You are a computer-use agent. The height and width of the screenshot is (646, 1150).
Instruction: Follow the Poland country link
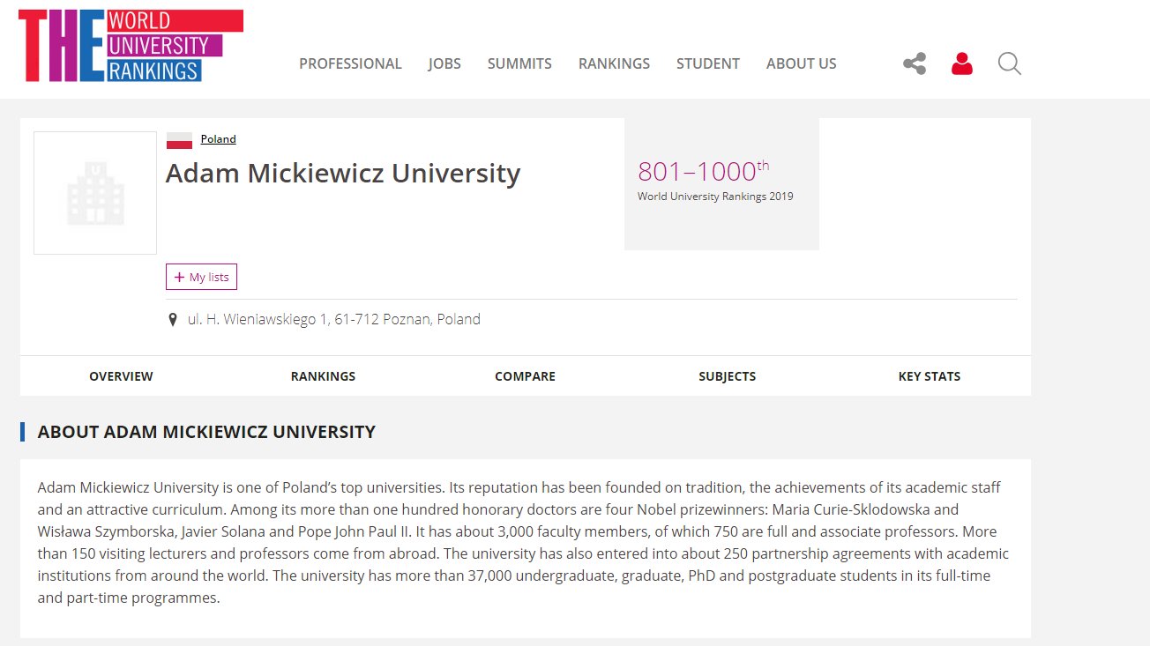point(218,139)
